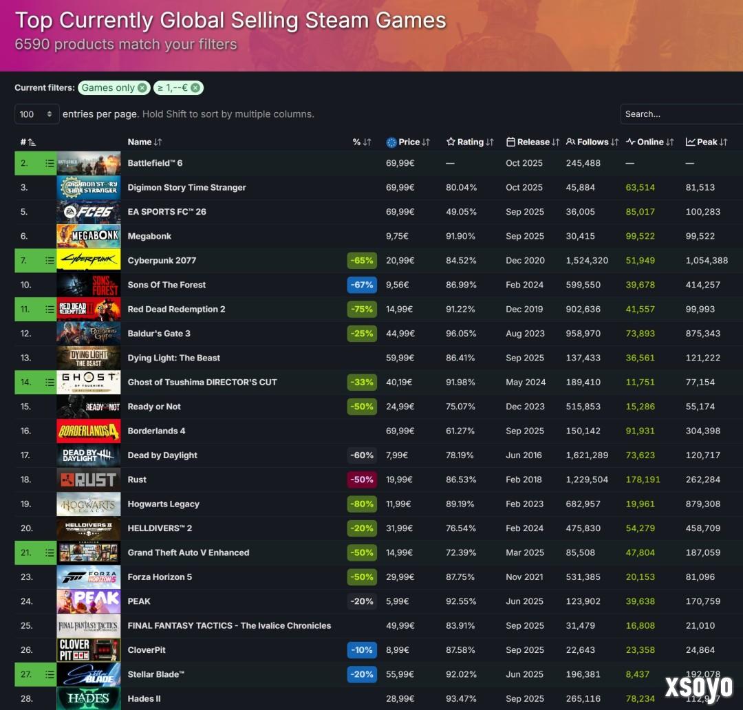Click list icon next to Grand Theft Auto V

click(50, 553)
